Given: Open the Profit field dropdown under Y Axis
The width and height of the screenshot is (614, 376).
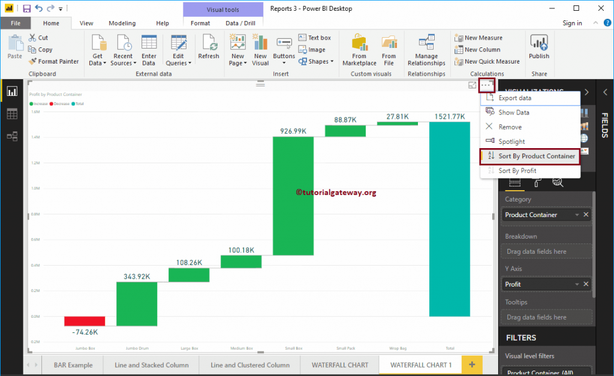Looking at the screenshot, I should click(x=577, y=284).
